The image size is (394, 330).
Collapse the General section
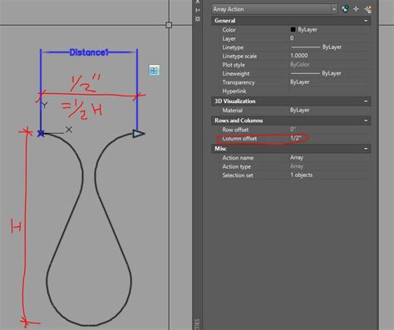(366, 21)
